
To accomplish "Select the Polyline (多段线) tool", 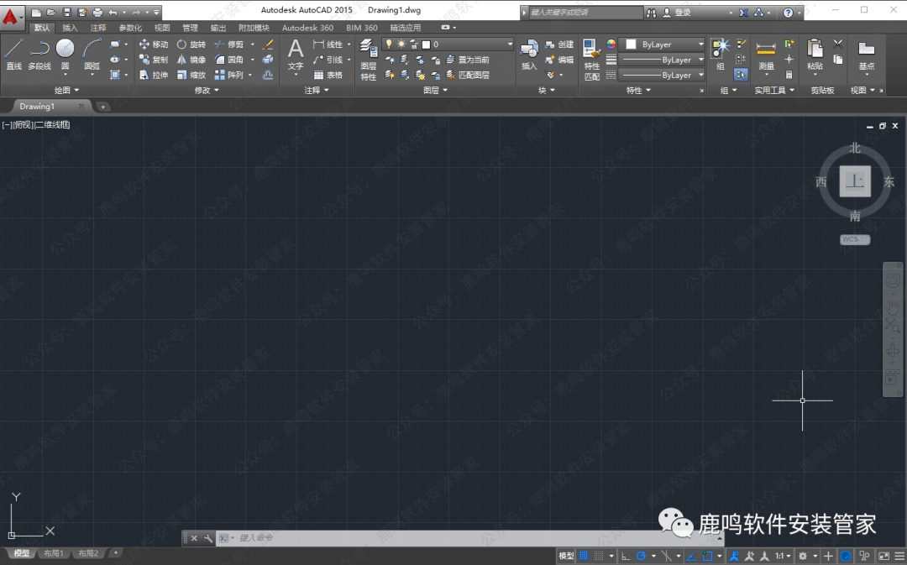I will (x=39, y=54).
